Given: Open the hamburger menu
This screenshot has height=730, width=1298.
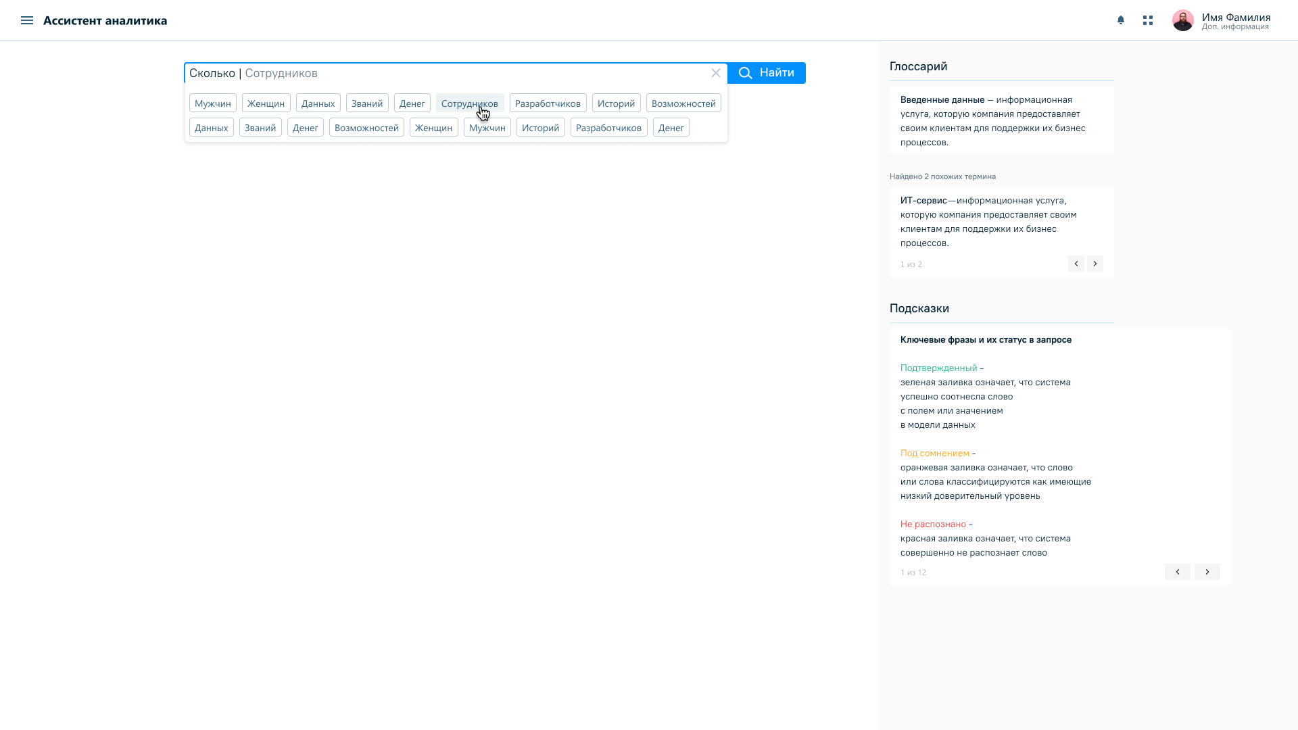Looking at the screenshot, I should (x=27, y=20).
